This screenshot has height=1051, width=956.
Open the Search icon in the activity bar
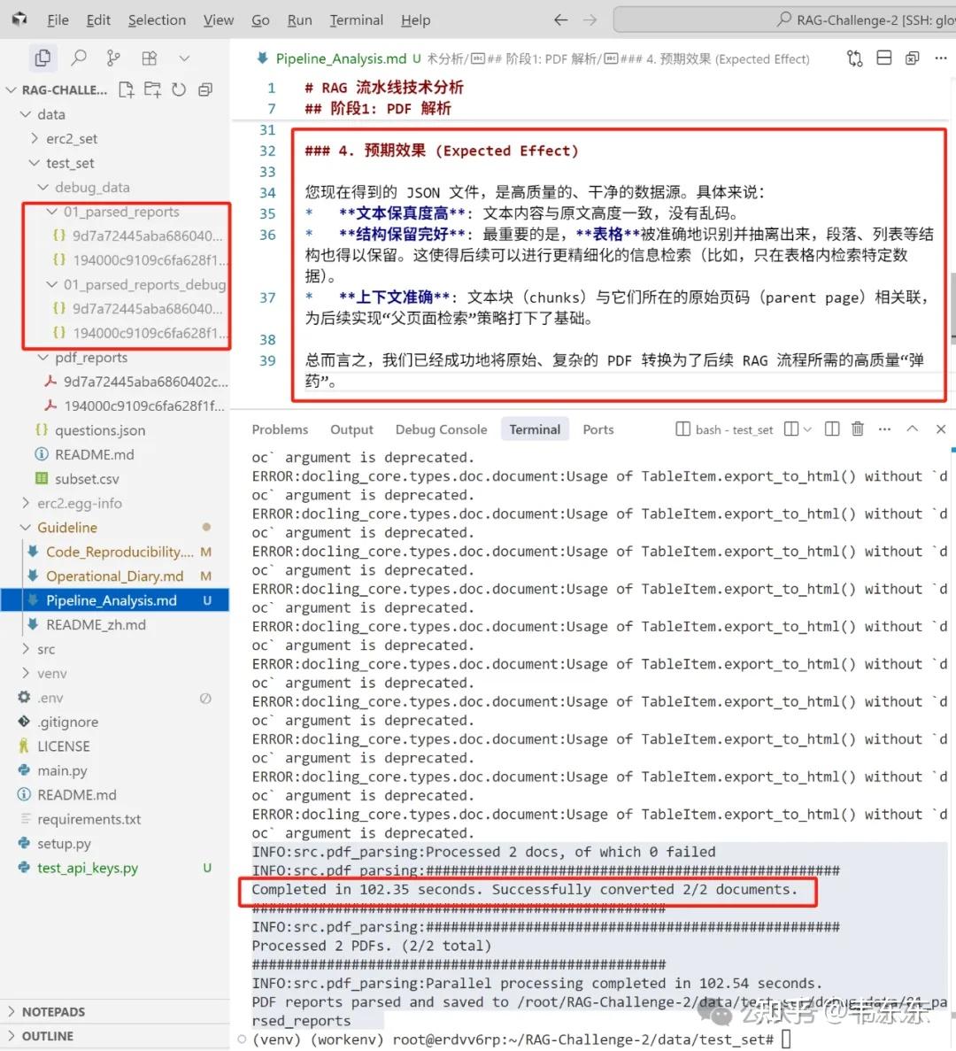pyautogui.click(x=79, y=58)
